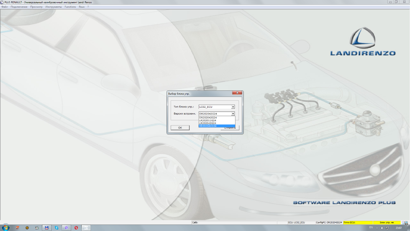Confirm selection with the OK button
Image resolution: width=410 pixels, height=231 pixels.
coord(180,128)
